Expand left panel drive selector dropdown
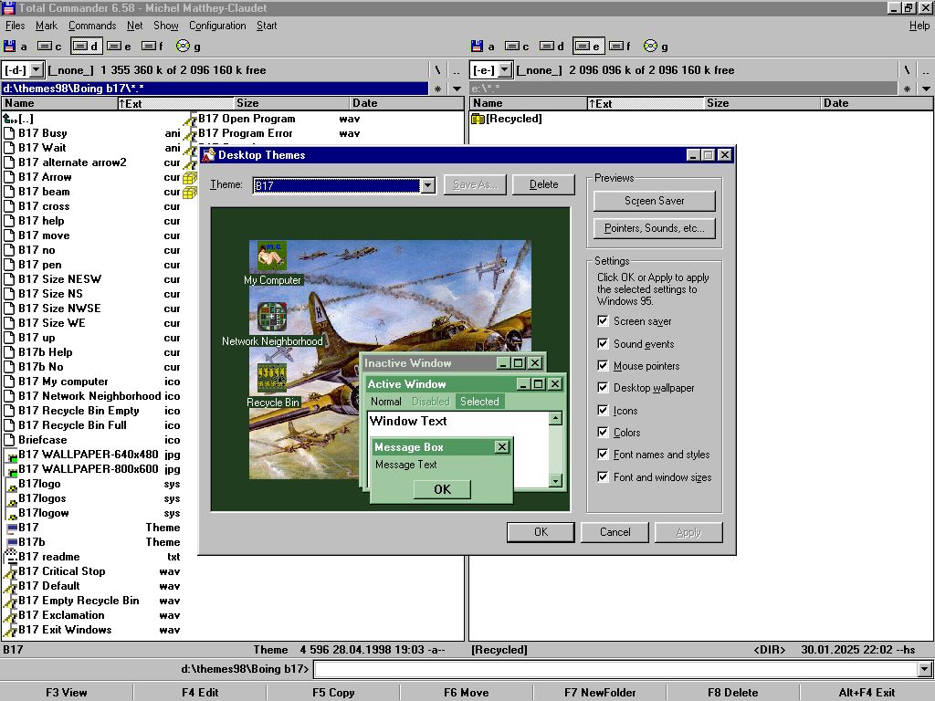The height and width of the screenshot is (701, 935). pyautogui.click(x=36, y=70)
